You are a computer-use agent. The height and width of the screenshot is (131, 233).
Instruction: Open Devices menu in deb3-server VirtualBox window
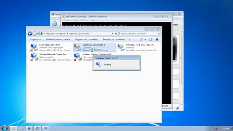(84, 20)
